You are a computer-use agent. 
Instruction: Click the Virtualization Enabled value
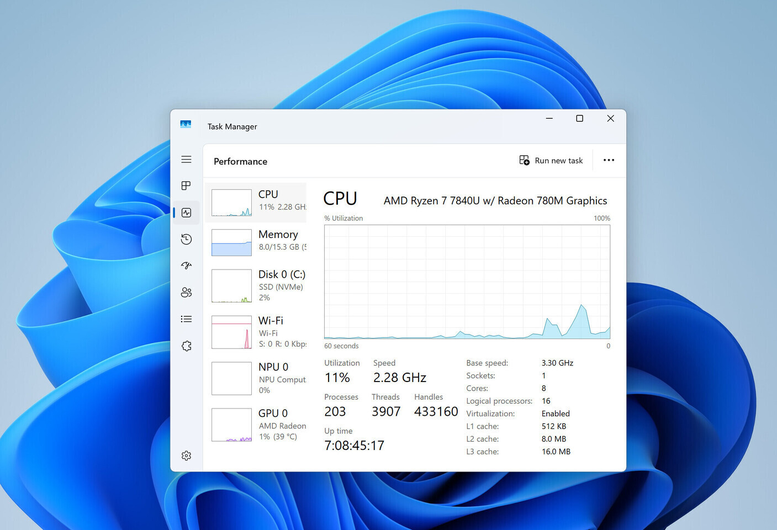556,414
